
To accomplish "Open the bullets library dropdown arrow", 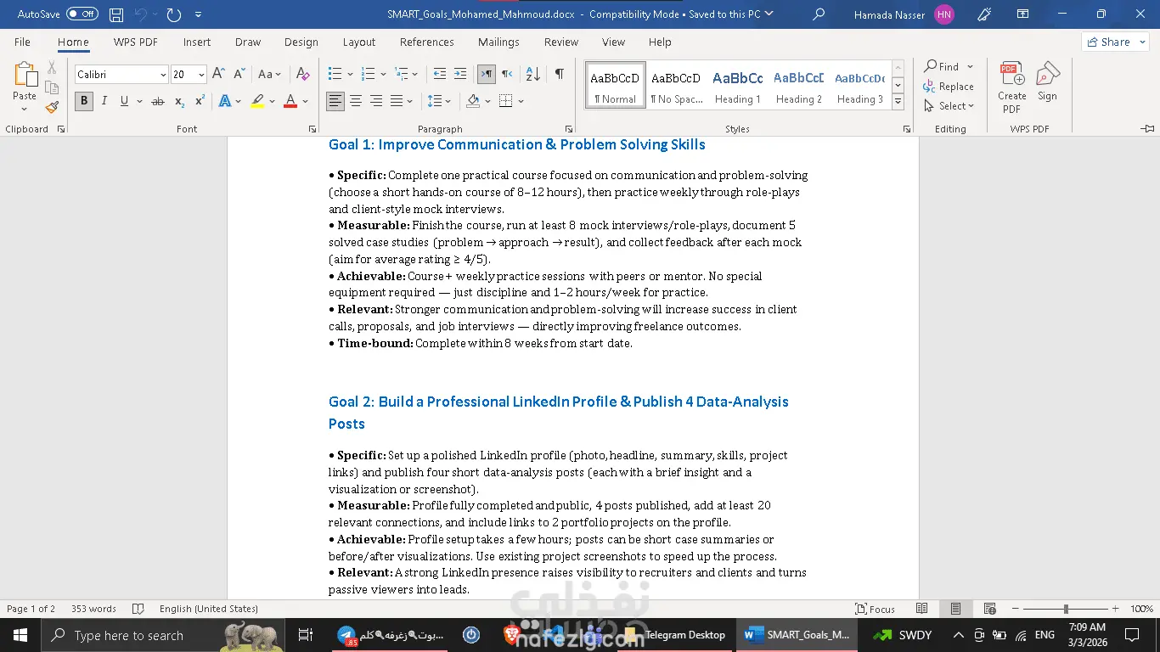I will [x=349, y=75].
